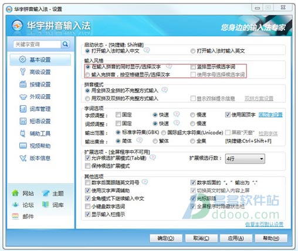Click the 基本设置 gear icon

point(22,59)
